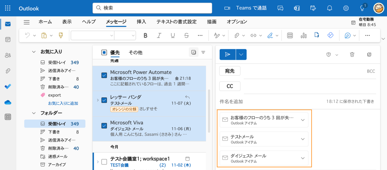Toggle the hamburger navigation pane button

pos(27,22)
